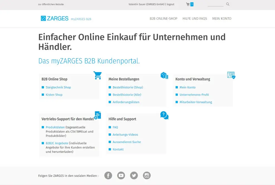This screenshot has width=275, height=185.
Task: Click the 'Hilfe und Support' card heading
Action: (x=122, y=119)
